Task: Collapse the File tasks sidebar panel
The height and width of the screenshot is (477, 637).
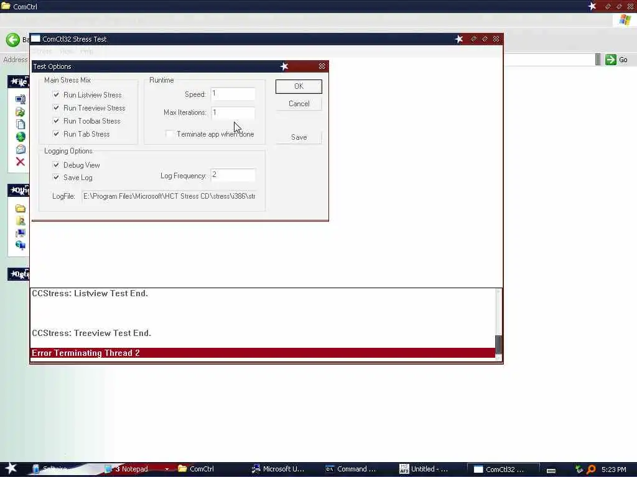Action: coord(19,81)
